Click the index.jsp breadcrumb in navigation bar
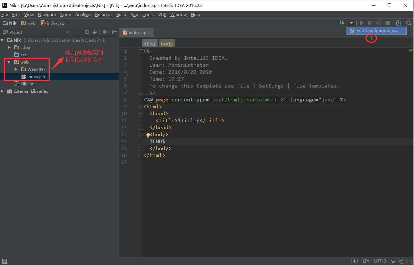Image resolution: width=414 pixels, height=265 pixels. click(x=52, y=23)
